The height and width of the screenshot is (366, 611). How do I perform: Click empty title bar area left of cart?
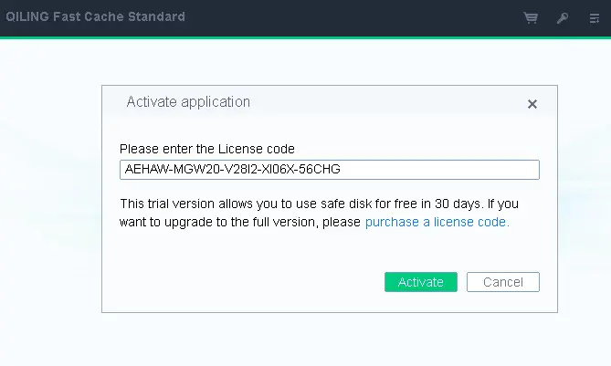[365, 17]
